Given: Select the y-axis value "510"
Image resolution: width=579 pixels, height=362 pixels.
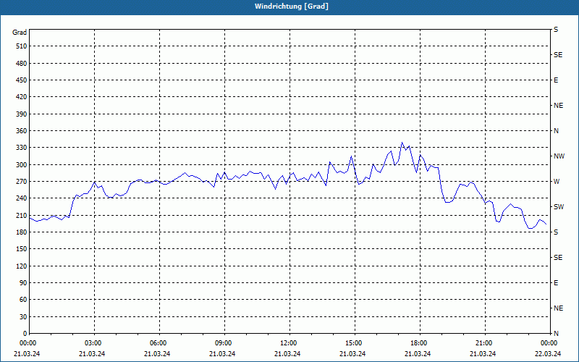Looking at the screenshot, I should coord(22,46).
